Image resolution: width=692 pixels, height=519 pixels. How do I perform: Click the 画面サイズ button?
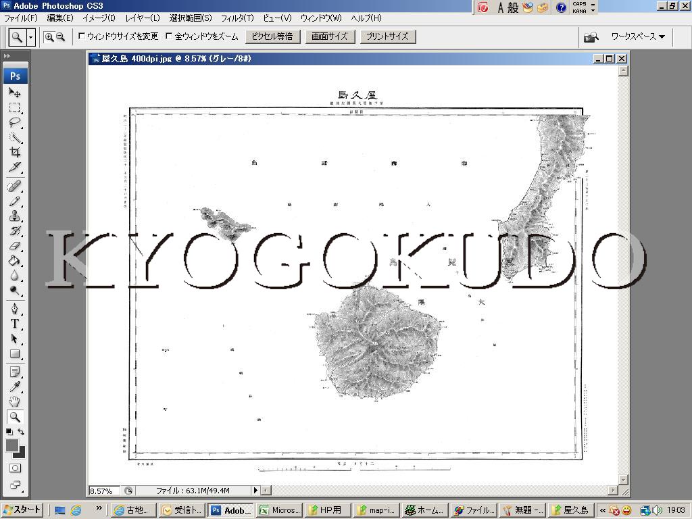[330, 36]
